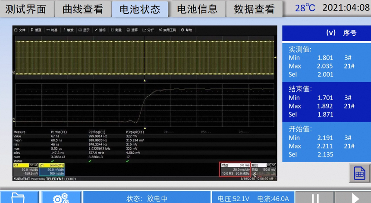Click the 315.294 mV mean value
The width and height of the screenshot is (371, 203).
click(135, 141)
